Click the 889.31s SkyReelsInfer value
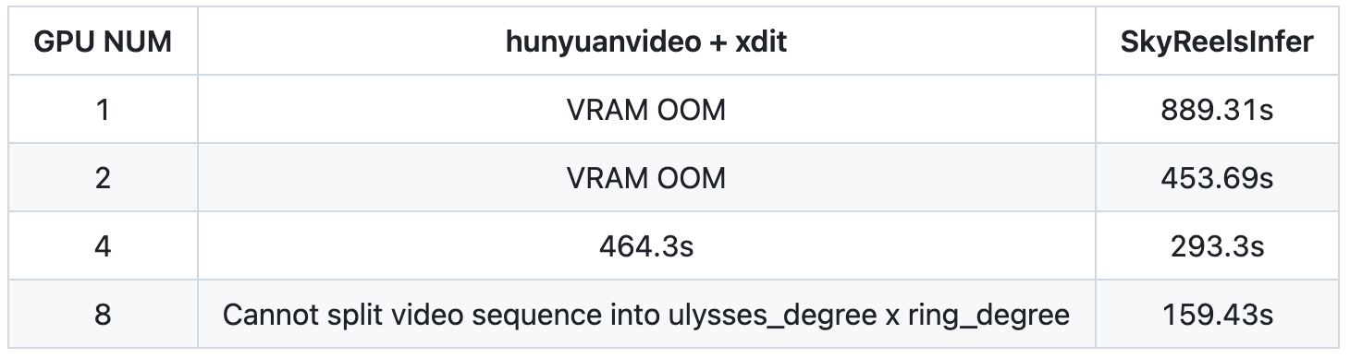 (x=1218, y=110)
